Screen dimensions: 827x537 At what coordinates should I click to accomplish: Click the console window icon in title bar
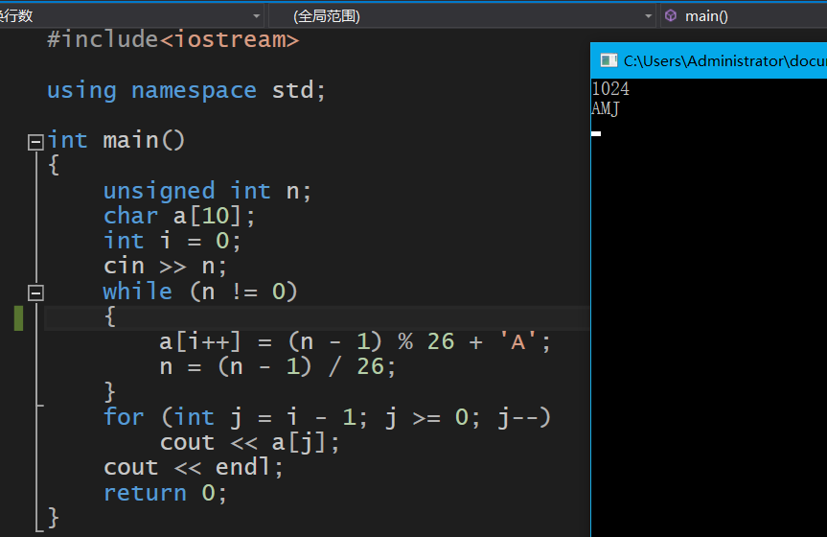click(609, 60)
